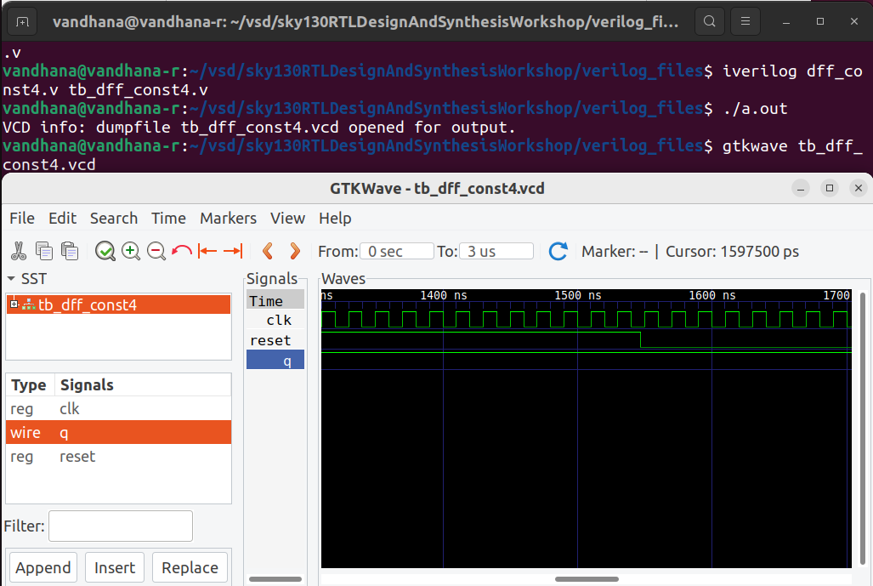Collapse the SST panel header
873x586 pixels.
pyautogui.click(x=9, y=278)
